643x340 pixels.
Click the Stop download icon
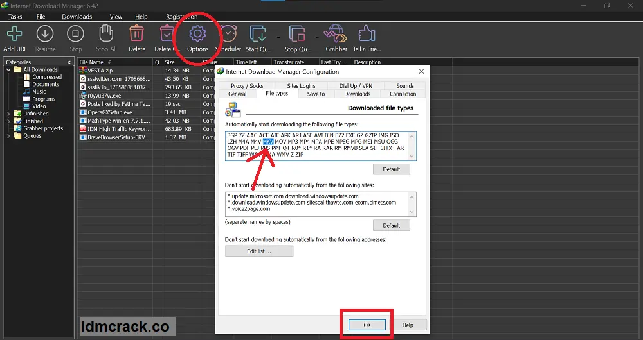pyautogui.click(x=75, y=34)
